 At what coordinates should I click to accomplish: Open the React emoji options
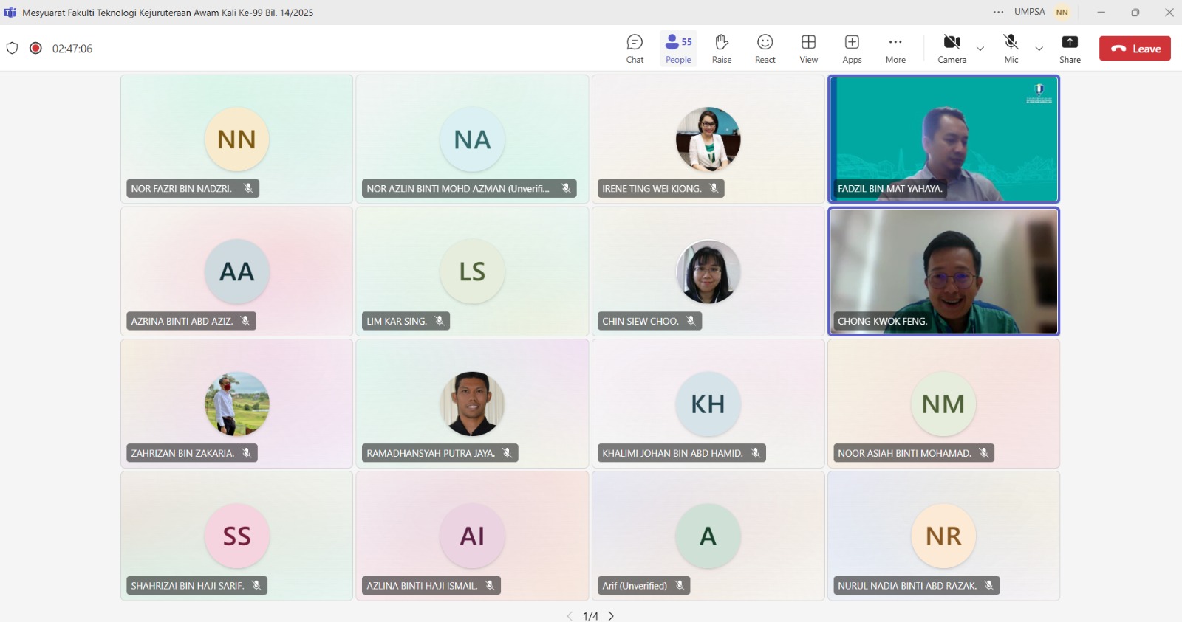765,49
